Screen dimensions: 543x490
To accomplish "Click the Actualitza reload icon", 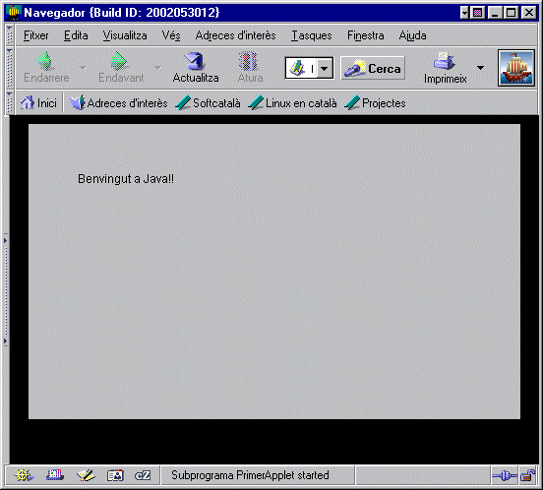I will pyautogui.click(x=195, y=61).
